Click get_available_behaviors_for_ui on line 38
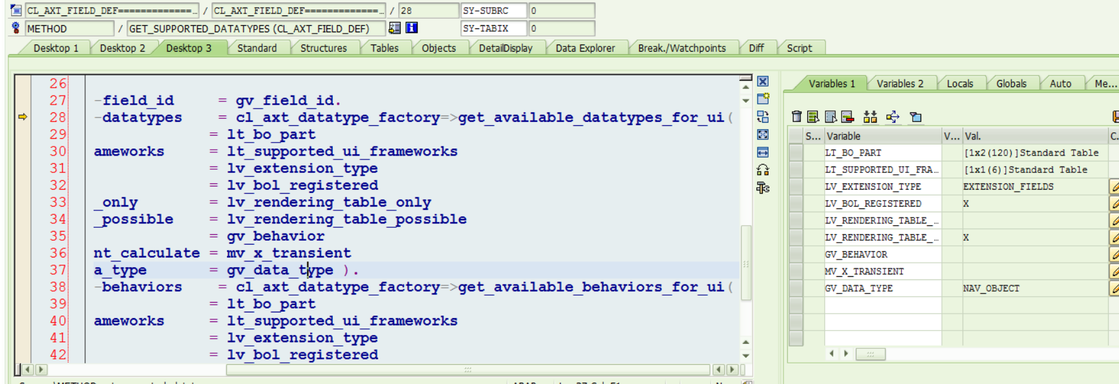The height and width of the screenshot is (384, 1119). coord(591,287)
